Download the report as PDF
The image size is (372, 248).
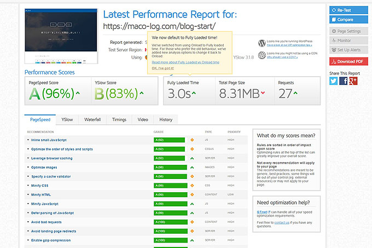point(348,61)
